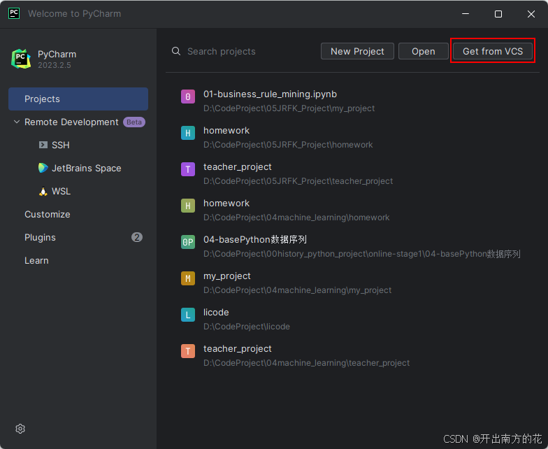Click the teal 'H' icon for 05JRFK homework
Viewport: 548px width, 449px height.
[187, 133]
